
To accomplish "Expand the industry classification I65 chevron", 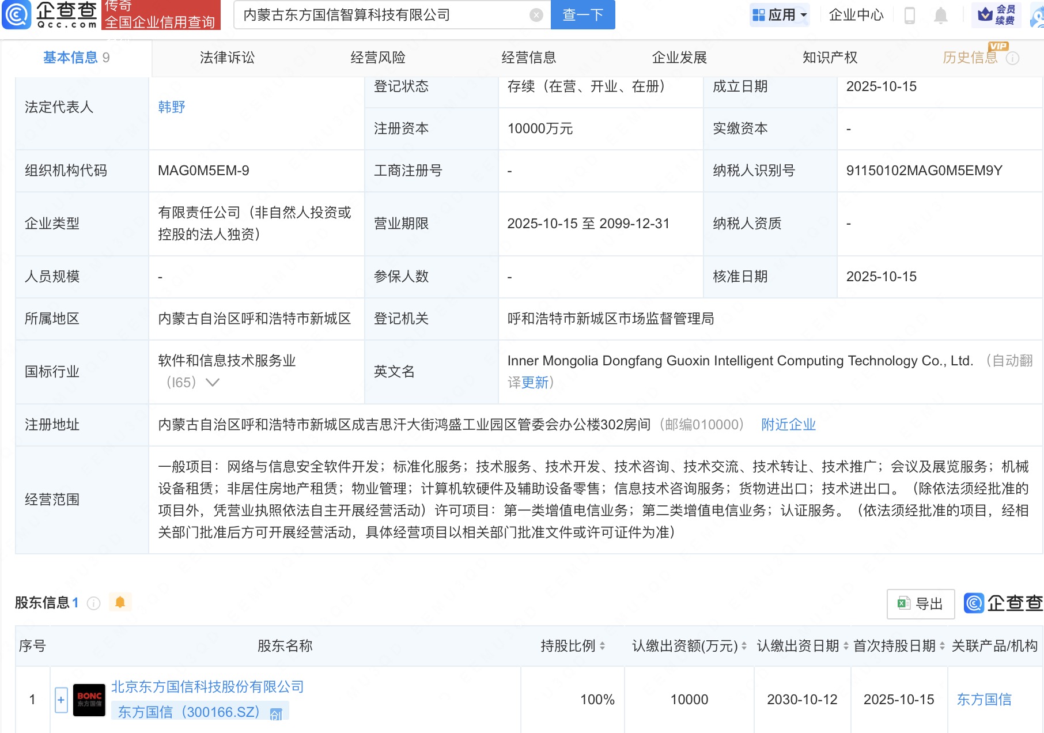I will (212, 383).
